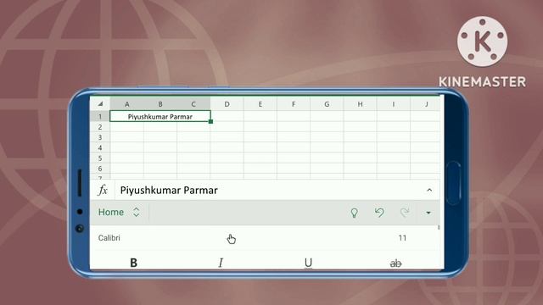Image resolution: width=543 pixels, height=305 pixels.
Task: Edit formula bar text Piyushkumar Parmar
Action: (169, 190)
